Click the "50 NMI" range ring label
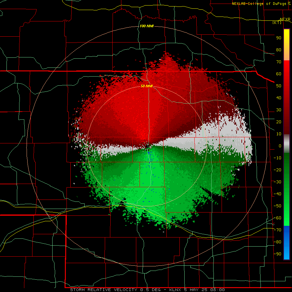 pos(147,86)
